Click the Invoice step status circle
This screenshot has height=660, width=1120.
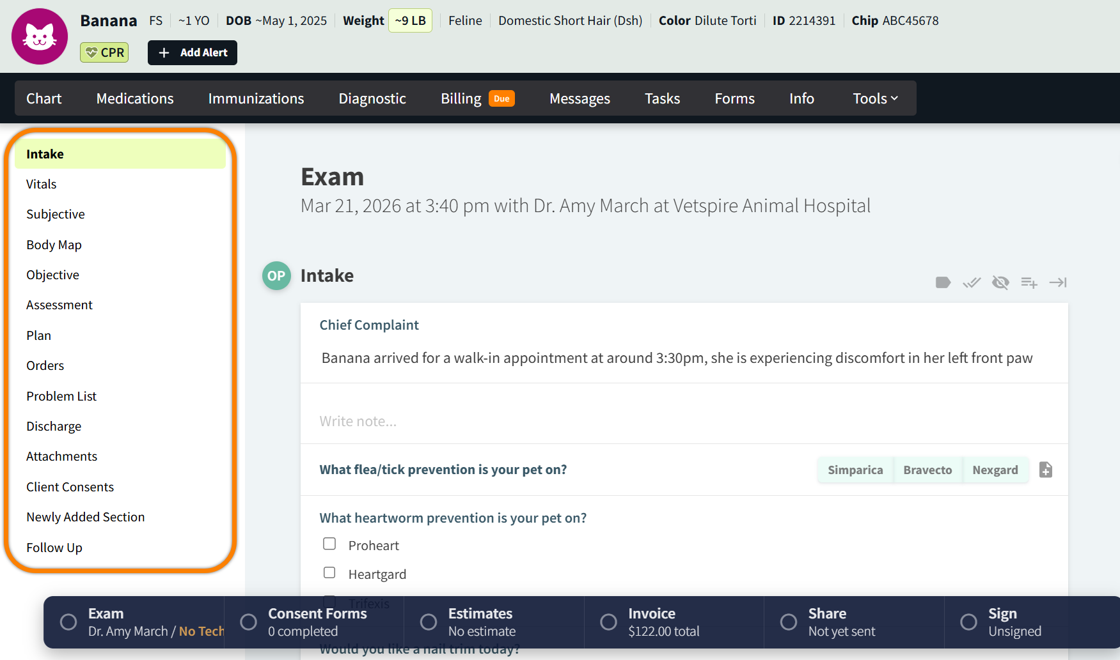[608, 622]
